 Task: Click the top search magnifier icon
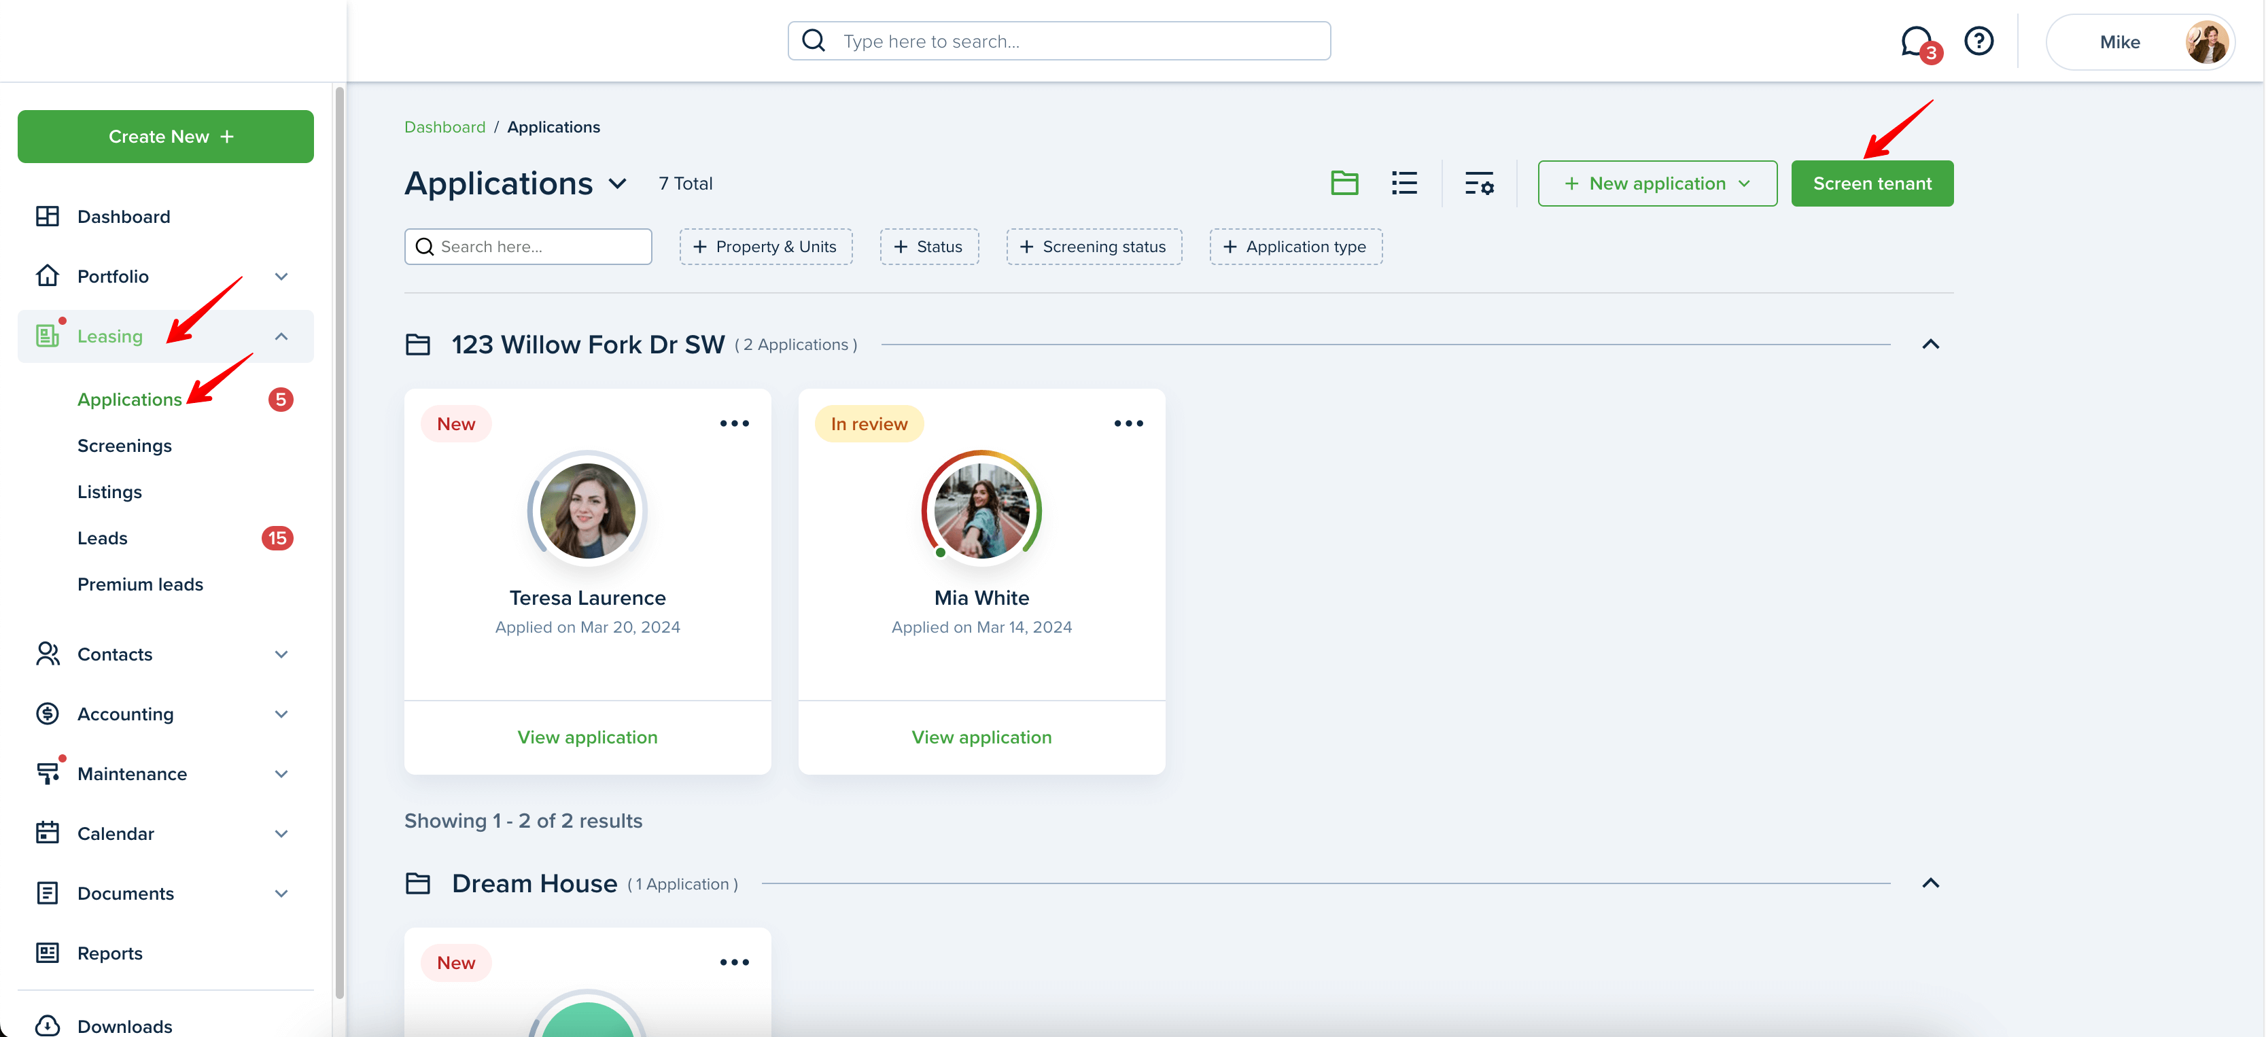[814, 41]
